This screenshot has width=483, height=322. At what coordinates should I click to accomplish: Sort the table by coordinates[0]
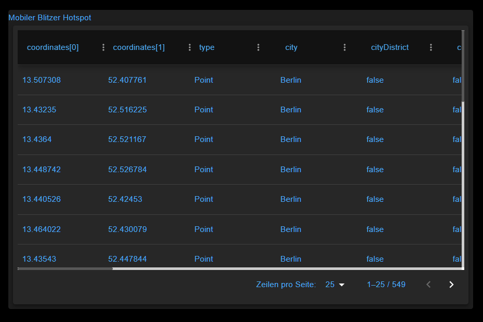click(53, 47)
